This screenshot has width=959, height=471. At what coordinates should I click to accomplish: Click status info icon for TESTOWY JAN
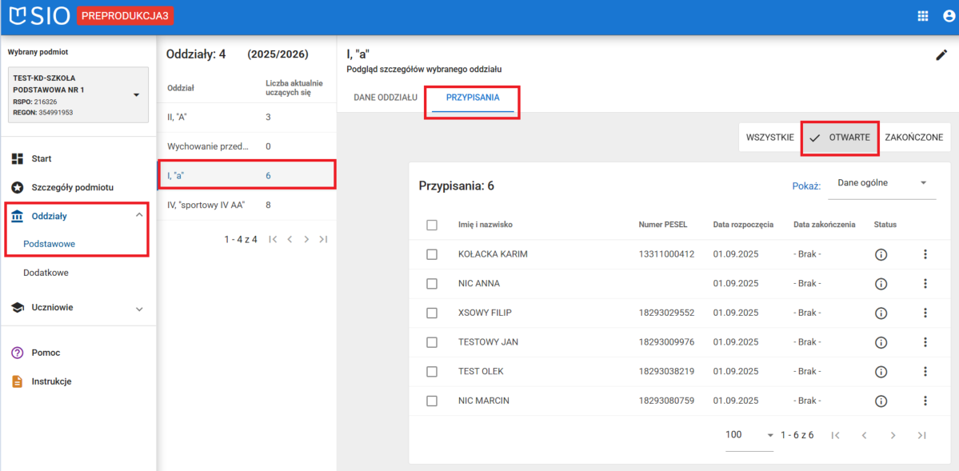click(881, 342)
